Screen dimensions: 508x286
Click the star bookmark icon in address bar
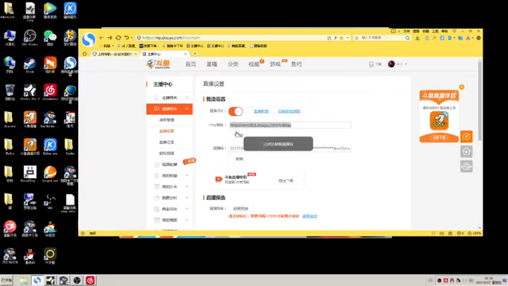[x=341, y=38]
